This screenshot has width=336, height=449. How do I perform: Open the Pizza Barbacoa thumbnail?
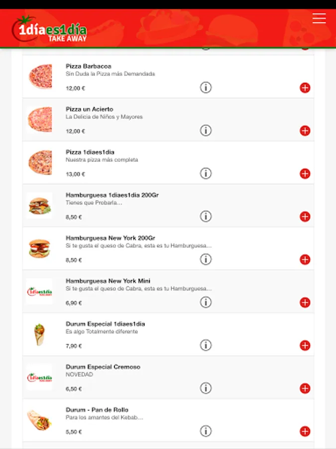click(40, 76)
